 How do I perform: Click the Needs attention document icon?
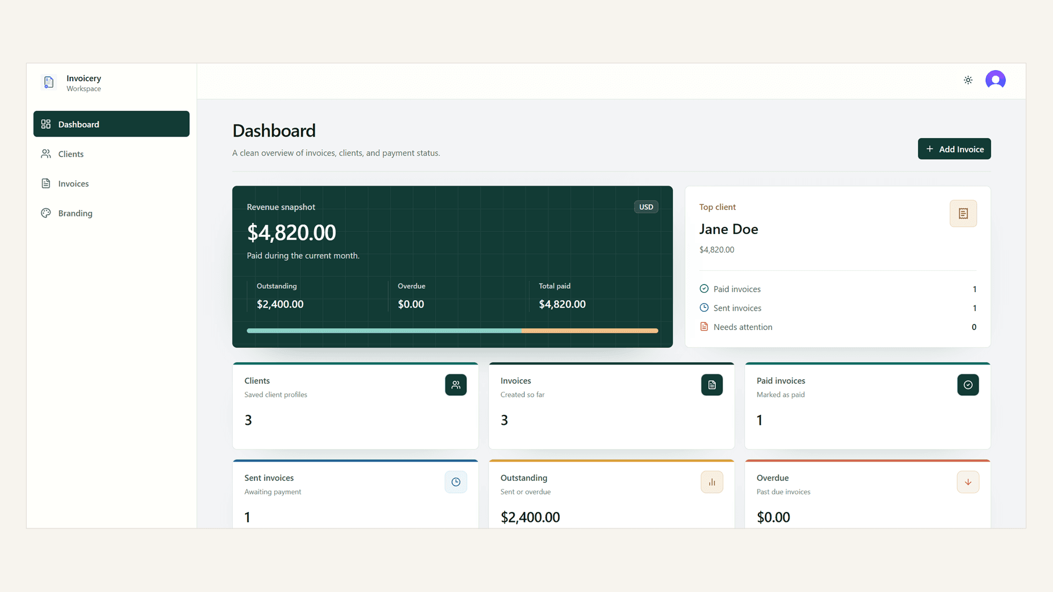(704, 327)
